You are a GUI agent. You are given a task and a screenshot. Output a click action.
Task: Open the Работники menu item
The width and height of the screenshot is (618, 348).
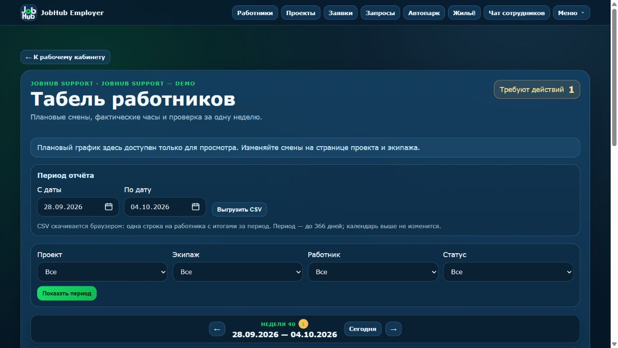click(x=255, y=13)
